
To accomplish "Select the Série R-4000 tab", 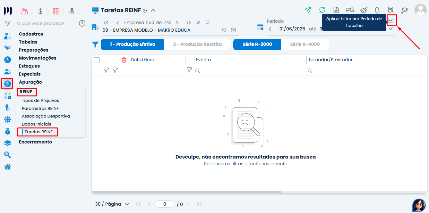I will coord(305,44).
